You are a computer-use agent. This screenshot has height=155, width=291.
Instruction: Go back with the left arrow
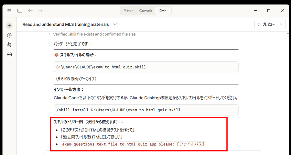click(30, 11)
